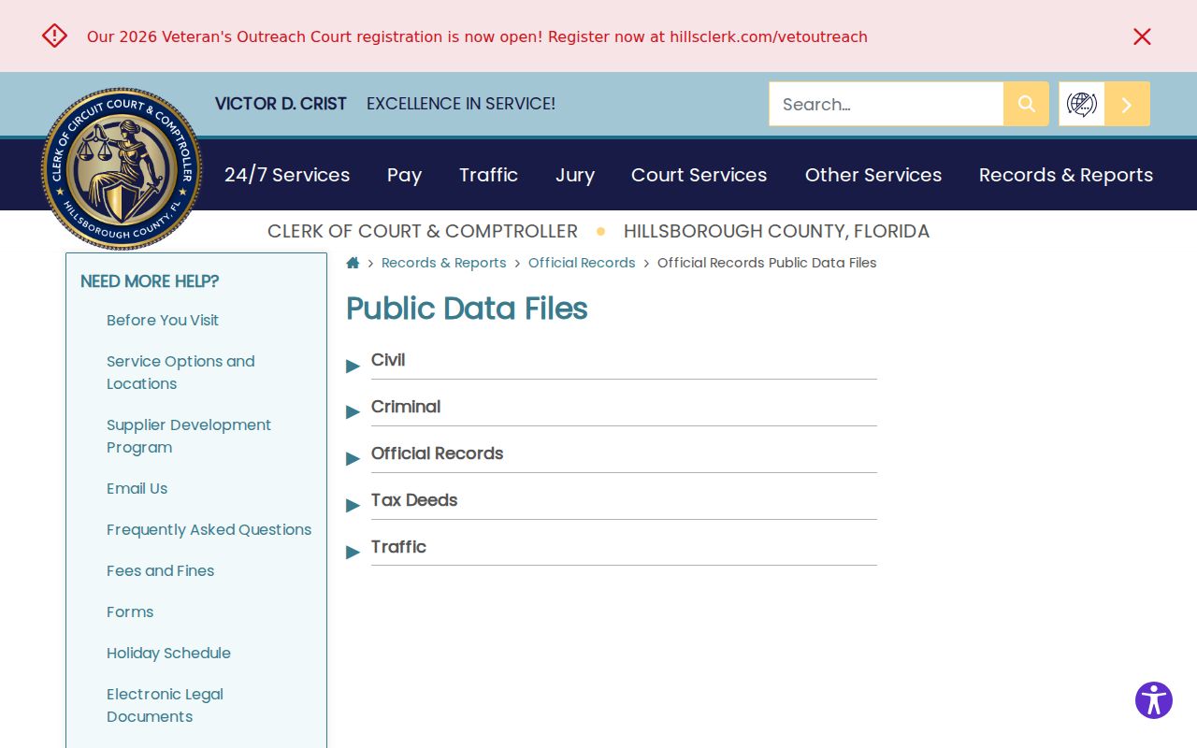Viewport: 1197px width, 748px height.
Task: Follow the Records & Reports breadcrumb link
Action: pyautogui.click(x=444, y=263)
